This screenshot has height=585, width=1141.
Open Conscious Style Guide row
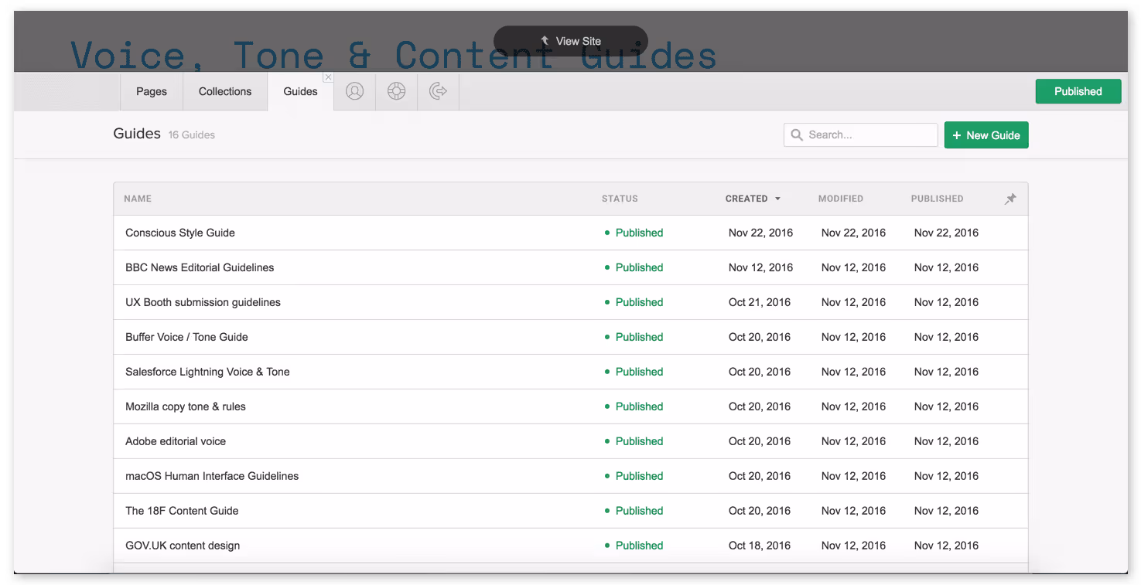[571, 233]
